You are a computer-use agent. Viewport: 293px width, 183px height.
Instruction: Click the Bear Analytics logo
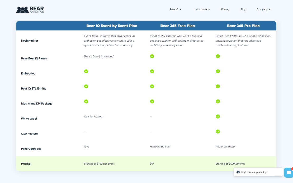[x=30, y=10]
